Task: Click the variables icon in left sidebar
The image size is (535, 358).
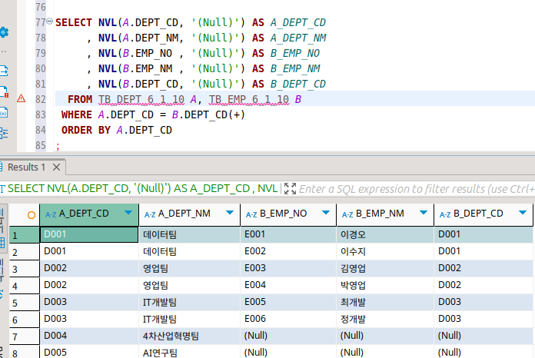Action: click(4, 113)
